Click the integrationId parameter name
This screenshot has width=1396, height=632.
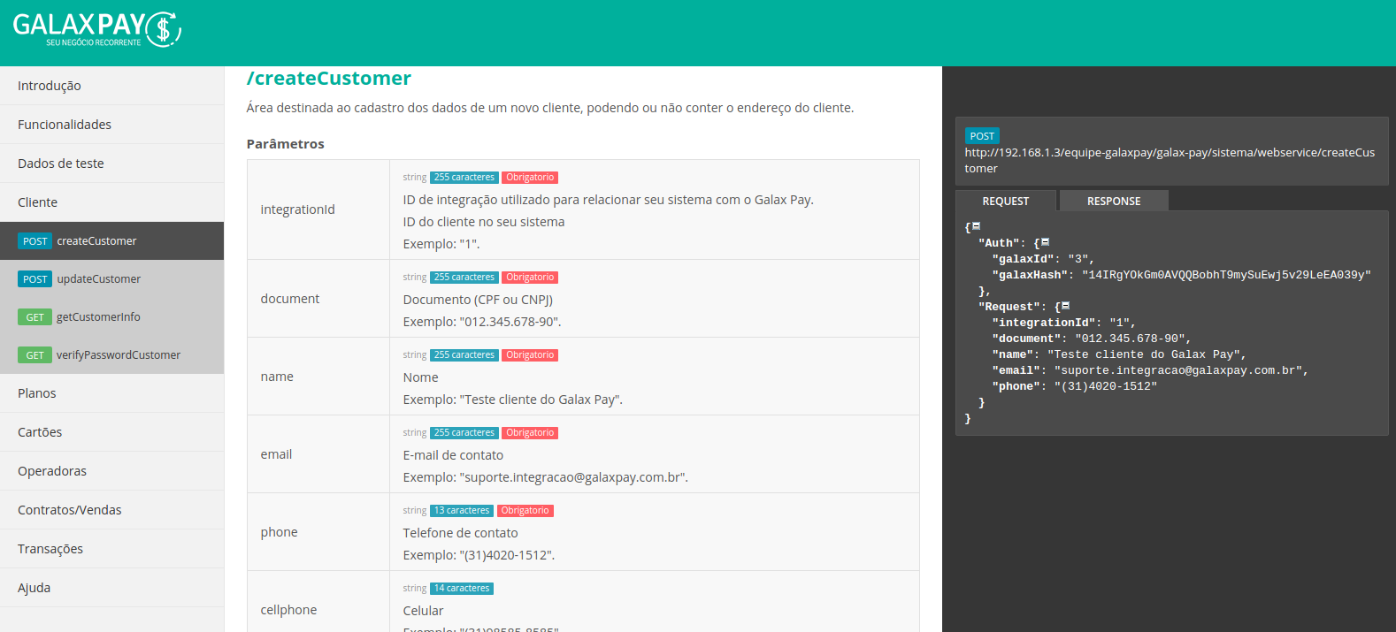pyautogui.click(x=297, y=209)
